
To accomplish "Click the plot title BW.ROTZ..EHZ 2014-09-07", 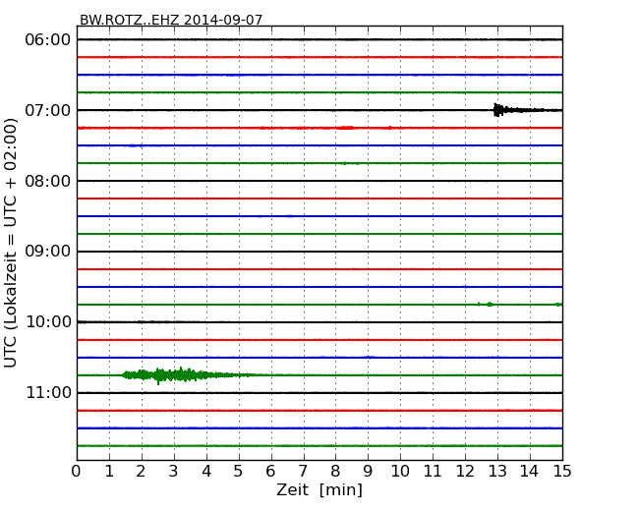I will pos(171,20).
